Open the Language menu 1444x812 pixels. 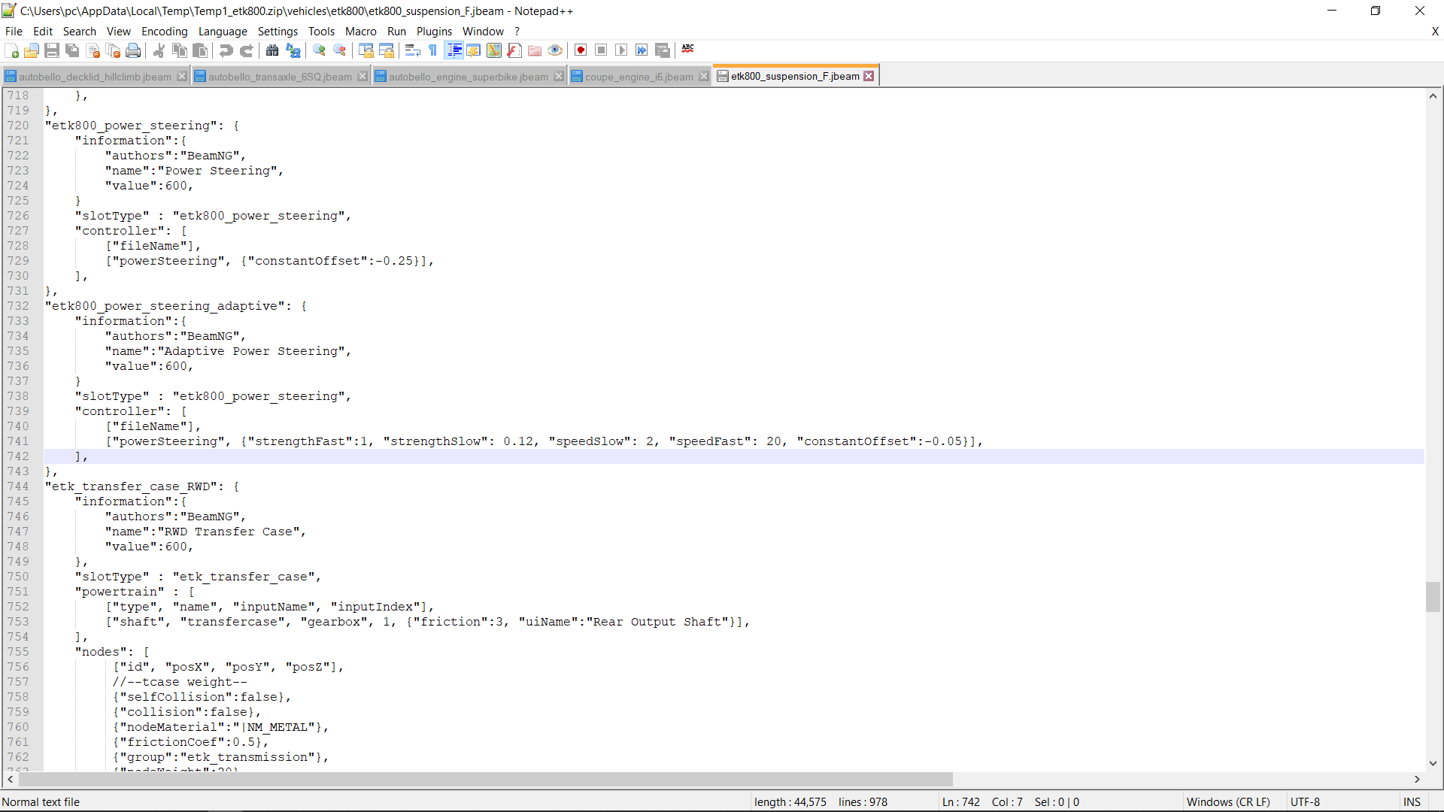point(223,32)
